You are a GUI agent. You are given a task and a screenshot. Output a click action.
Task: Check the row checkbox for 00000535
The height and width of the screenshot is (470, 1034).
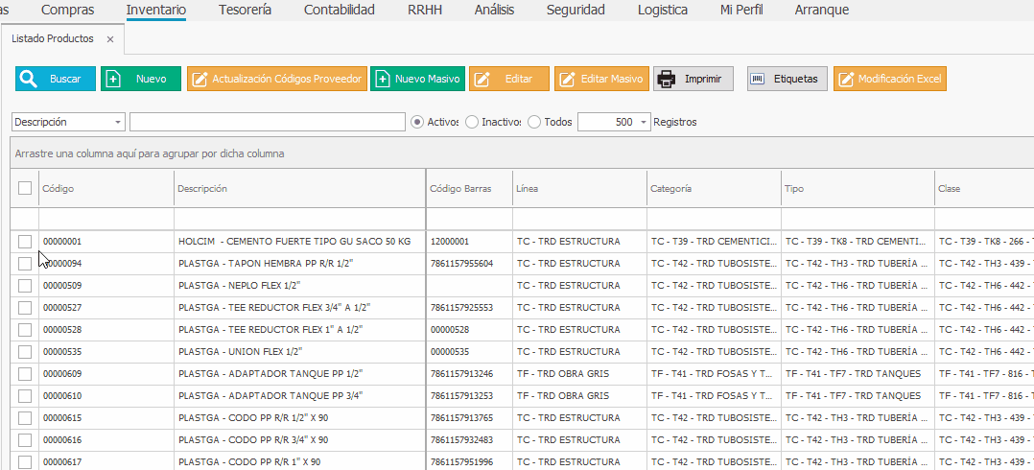[24, 352]
